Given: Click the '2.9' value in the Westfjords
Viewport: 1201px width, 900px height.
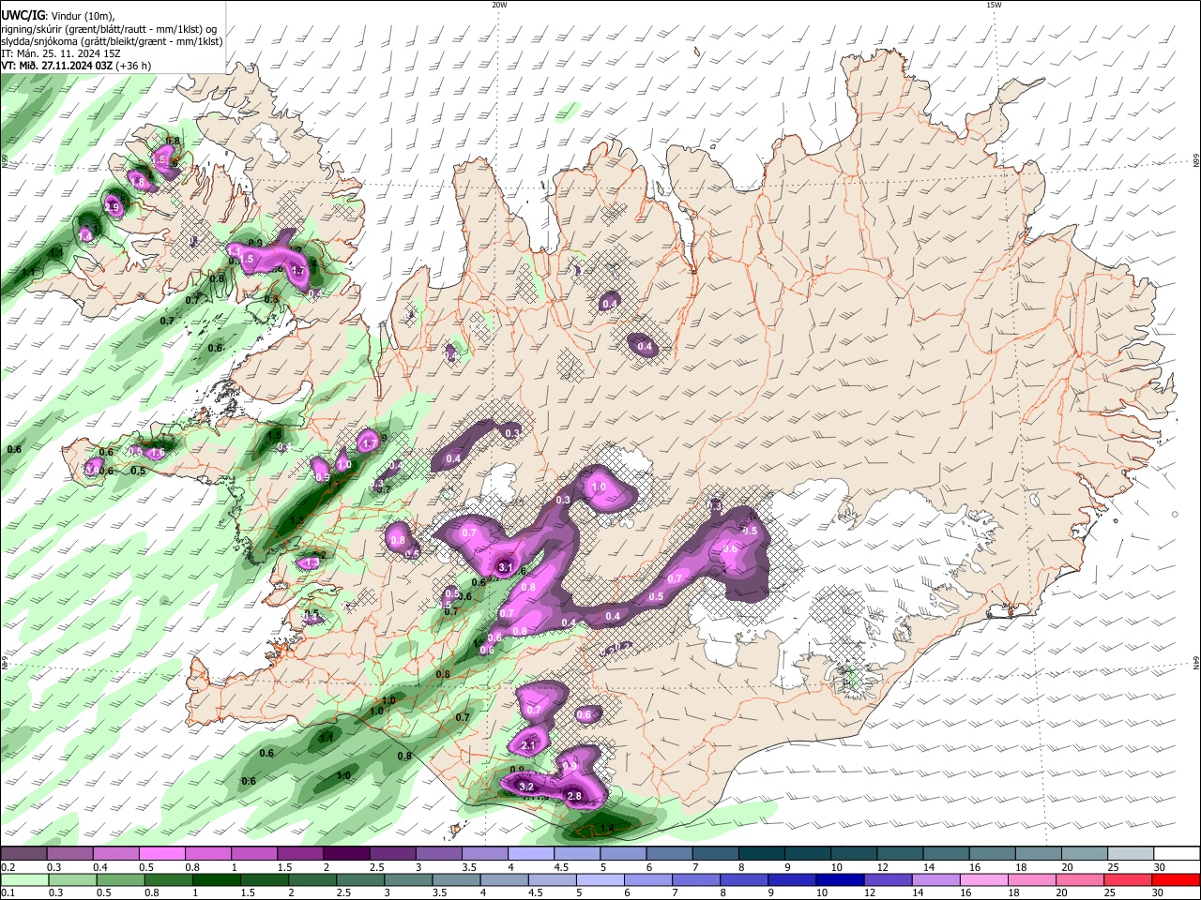Looking at the screenshot, I should tap(114, 207).
